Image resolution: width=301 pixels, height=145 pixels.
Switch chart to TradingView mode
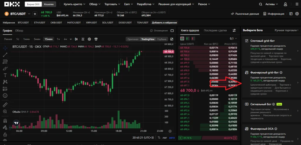point(148,39)
